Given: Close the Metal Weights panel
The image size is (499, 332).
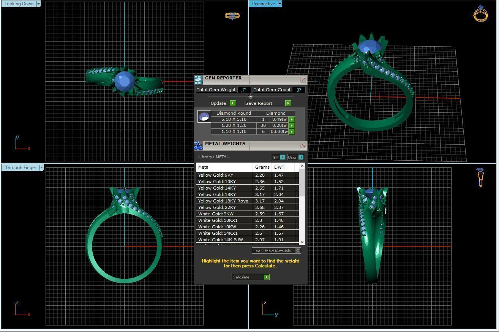Looking at the screenshot, I should 303,145.
